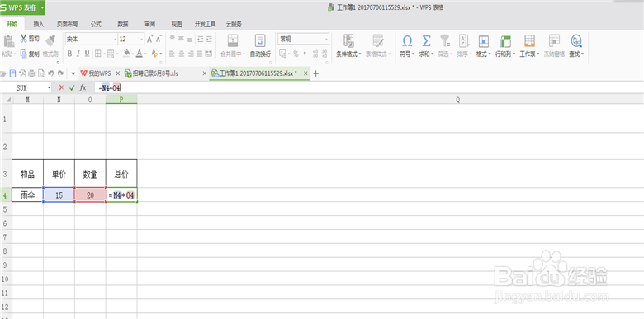Click the clear formatting eraser icon
The height and width of the screenshot is (319, 644).
154,54
